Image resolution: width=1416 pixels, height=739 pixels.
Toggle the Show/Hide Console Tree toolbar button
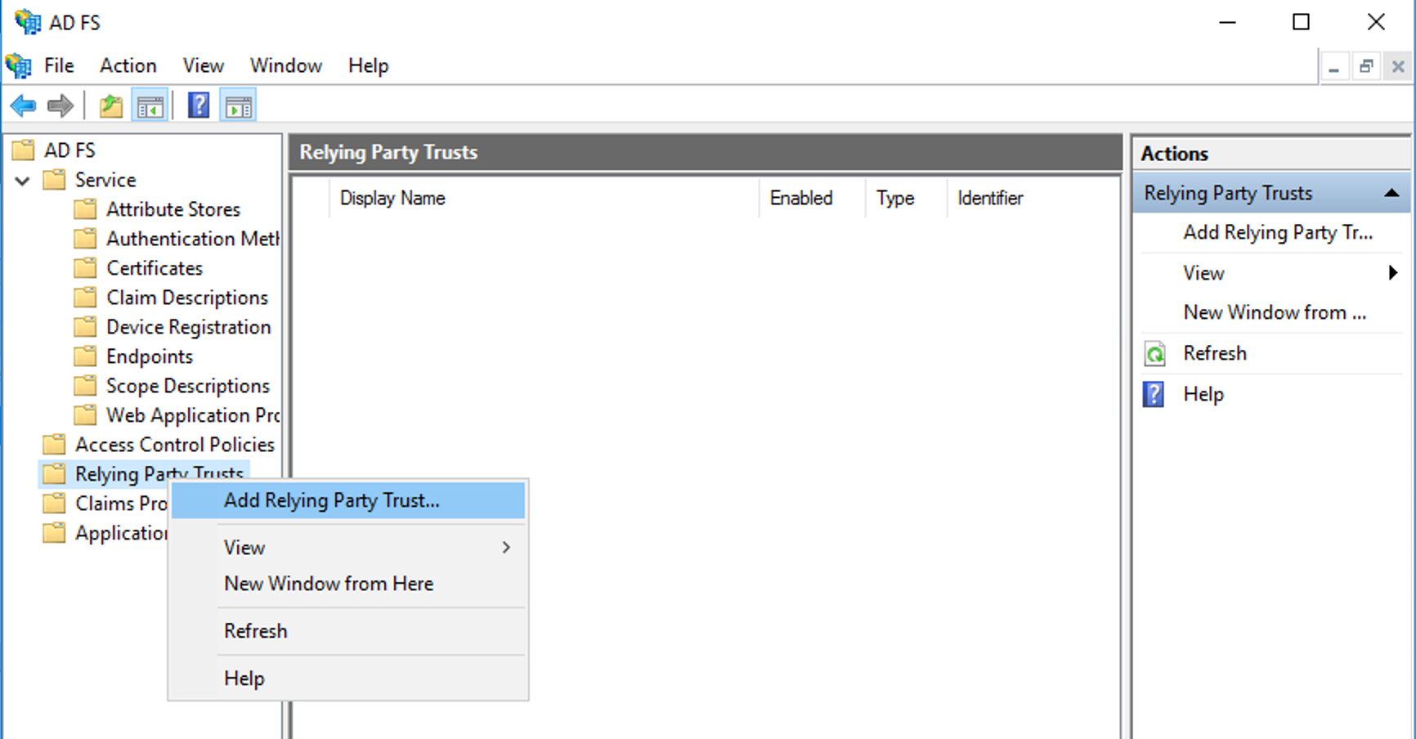coord(150,105)
